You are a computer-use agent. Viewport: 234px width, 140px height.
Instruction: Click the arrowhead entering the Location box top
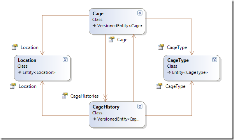pyautogui.click(x=42, y=53)
